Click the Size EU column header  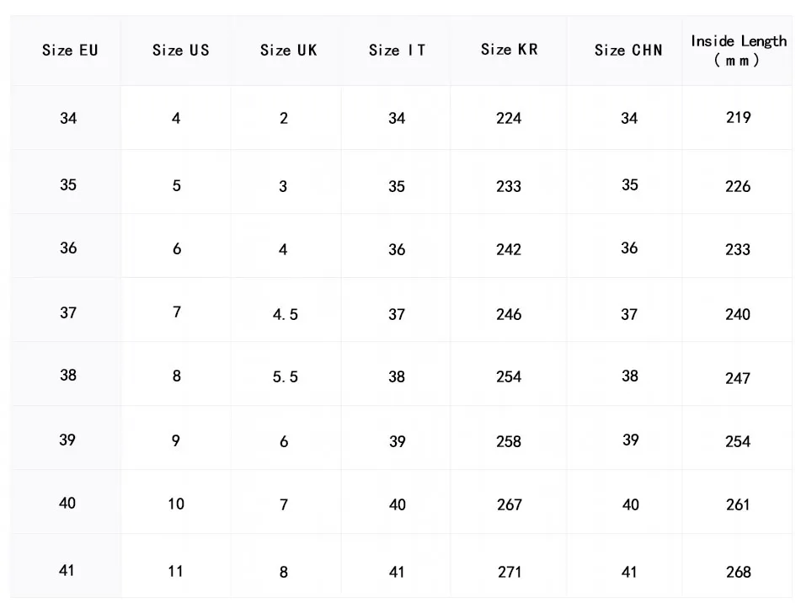tap(70, 51)
